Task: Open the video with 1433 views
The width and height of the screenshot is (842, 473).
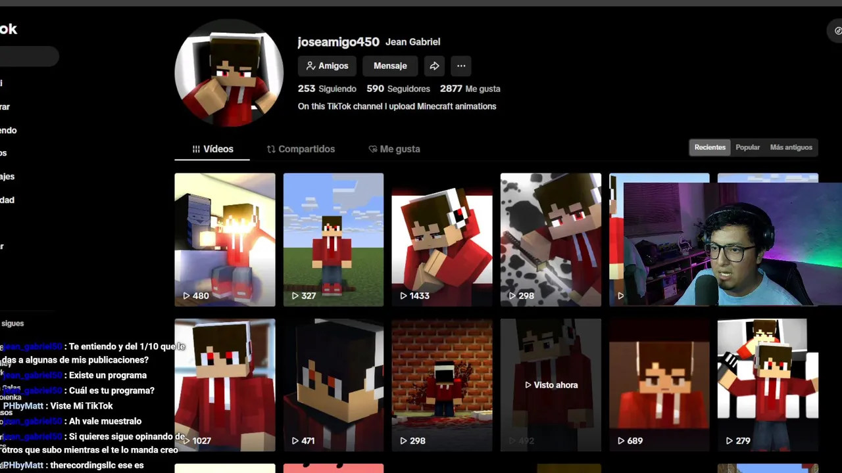Action: [x=442, y=240]
